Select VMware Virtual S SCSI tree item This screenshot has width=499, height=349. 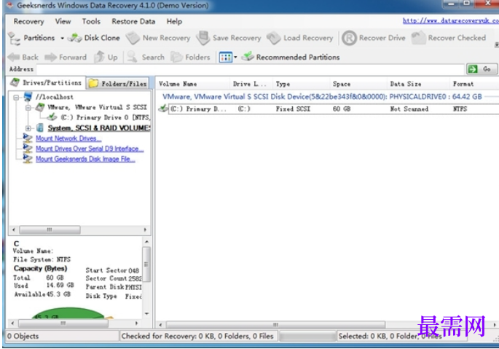[x=98, y=107]
